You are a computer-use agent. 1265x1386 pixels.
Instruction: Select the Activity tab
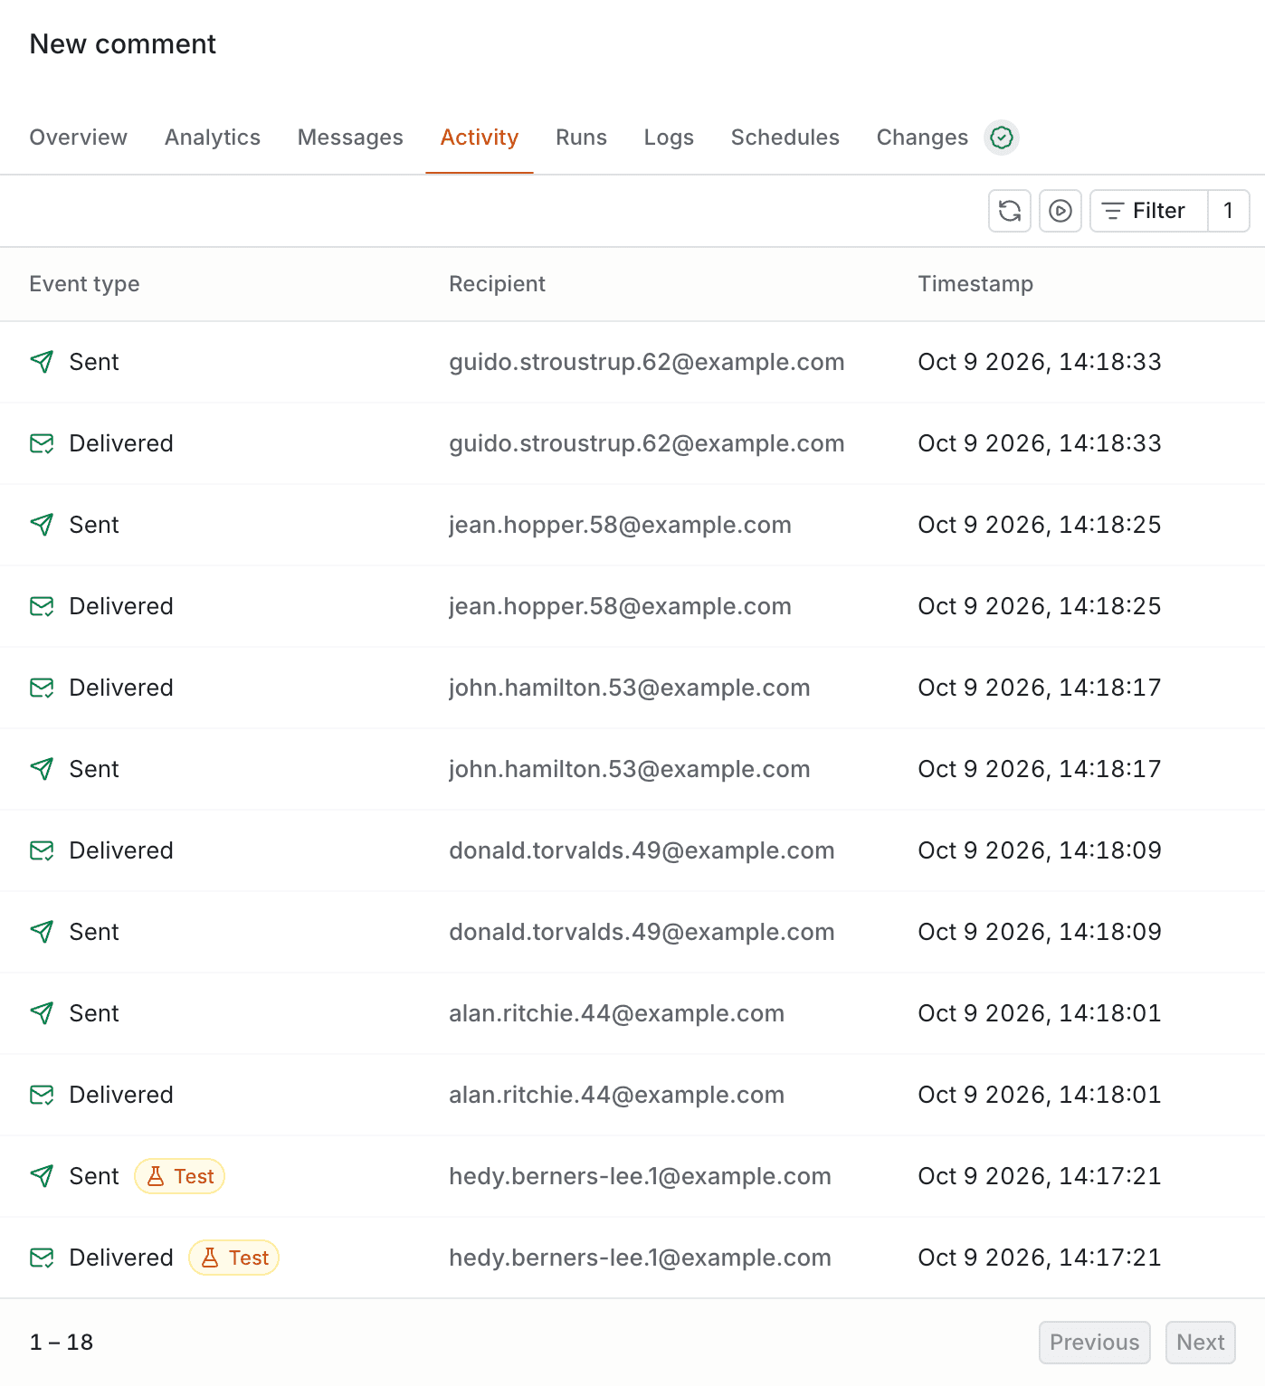480,138
